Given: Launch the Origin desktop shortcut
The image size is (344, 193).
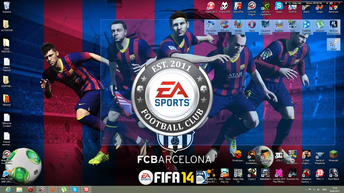Looking at the screenshot, I should pyautogui.click(x=320, y=8).
